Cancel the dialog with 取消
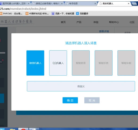This screenshot has height=130, width=138. 92,100
